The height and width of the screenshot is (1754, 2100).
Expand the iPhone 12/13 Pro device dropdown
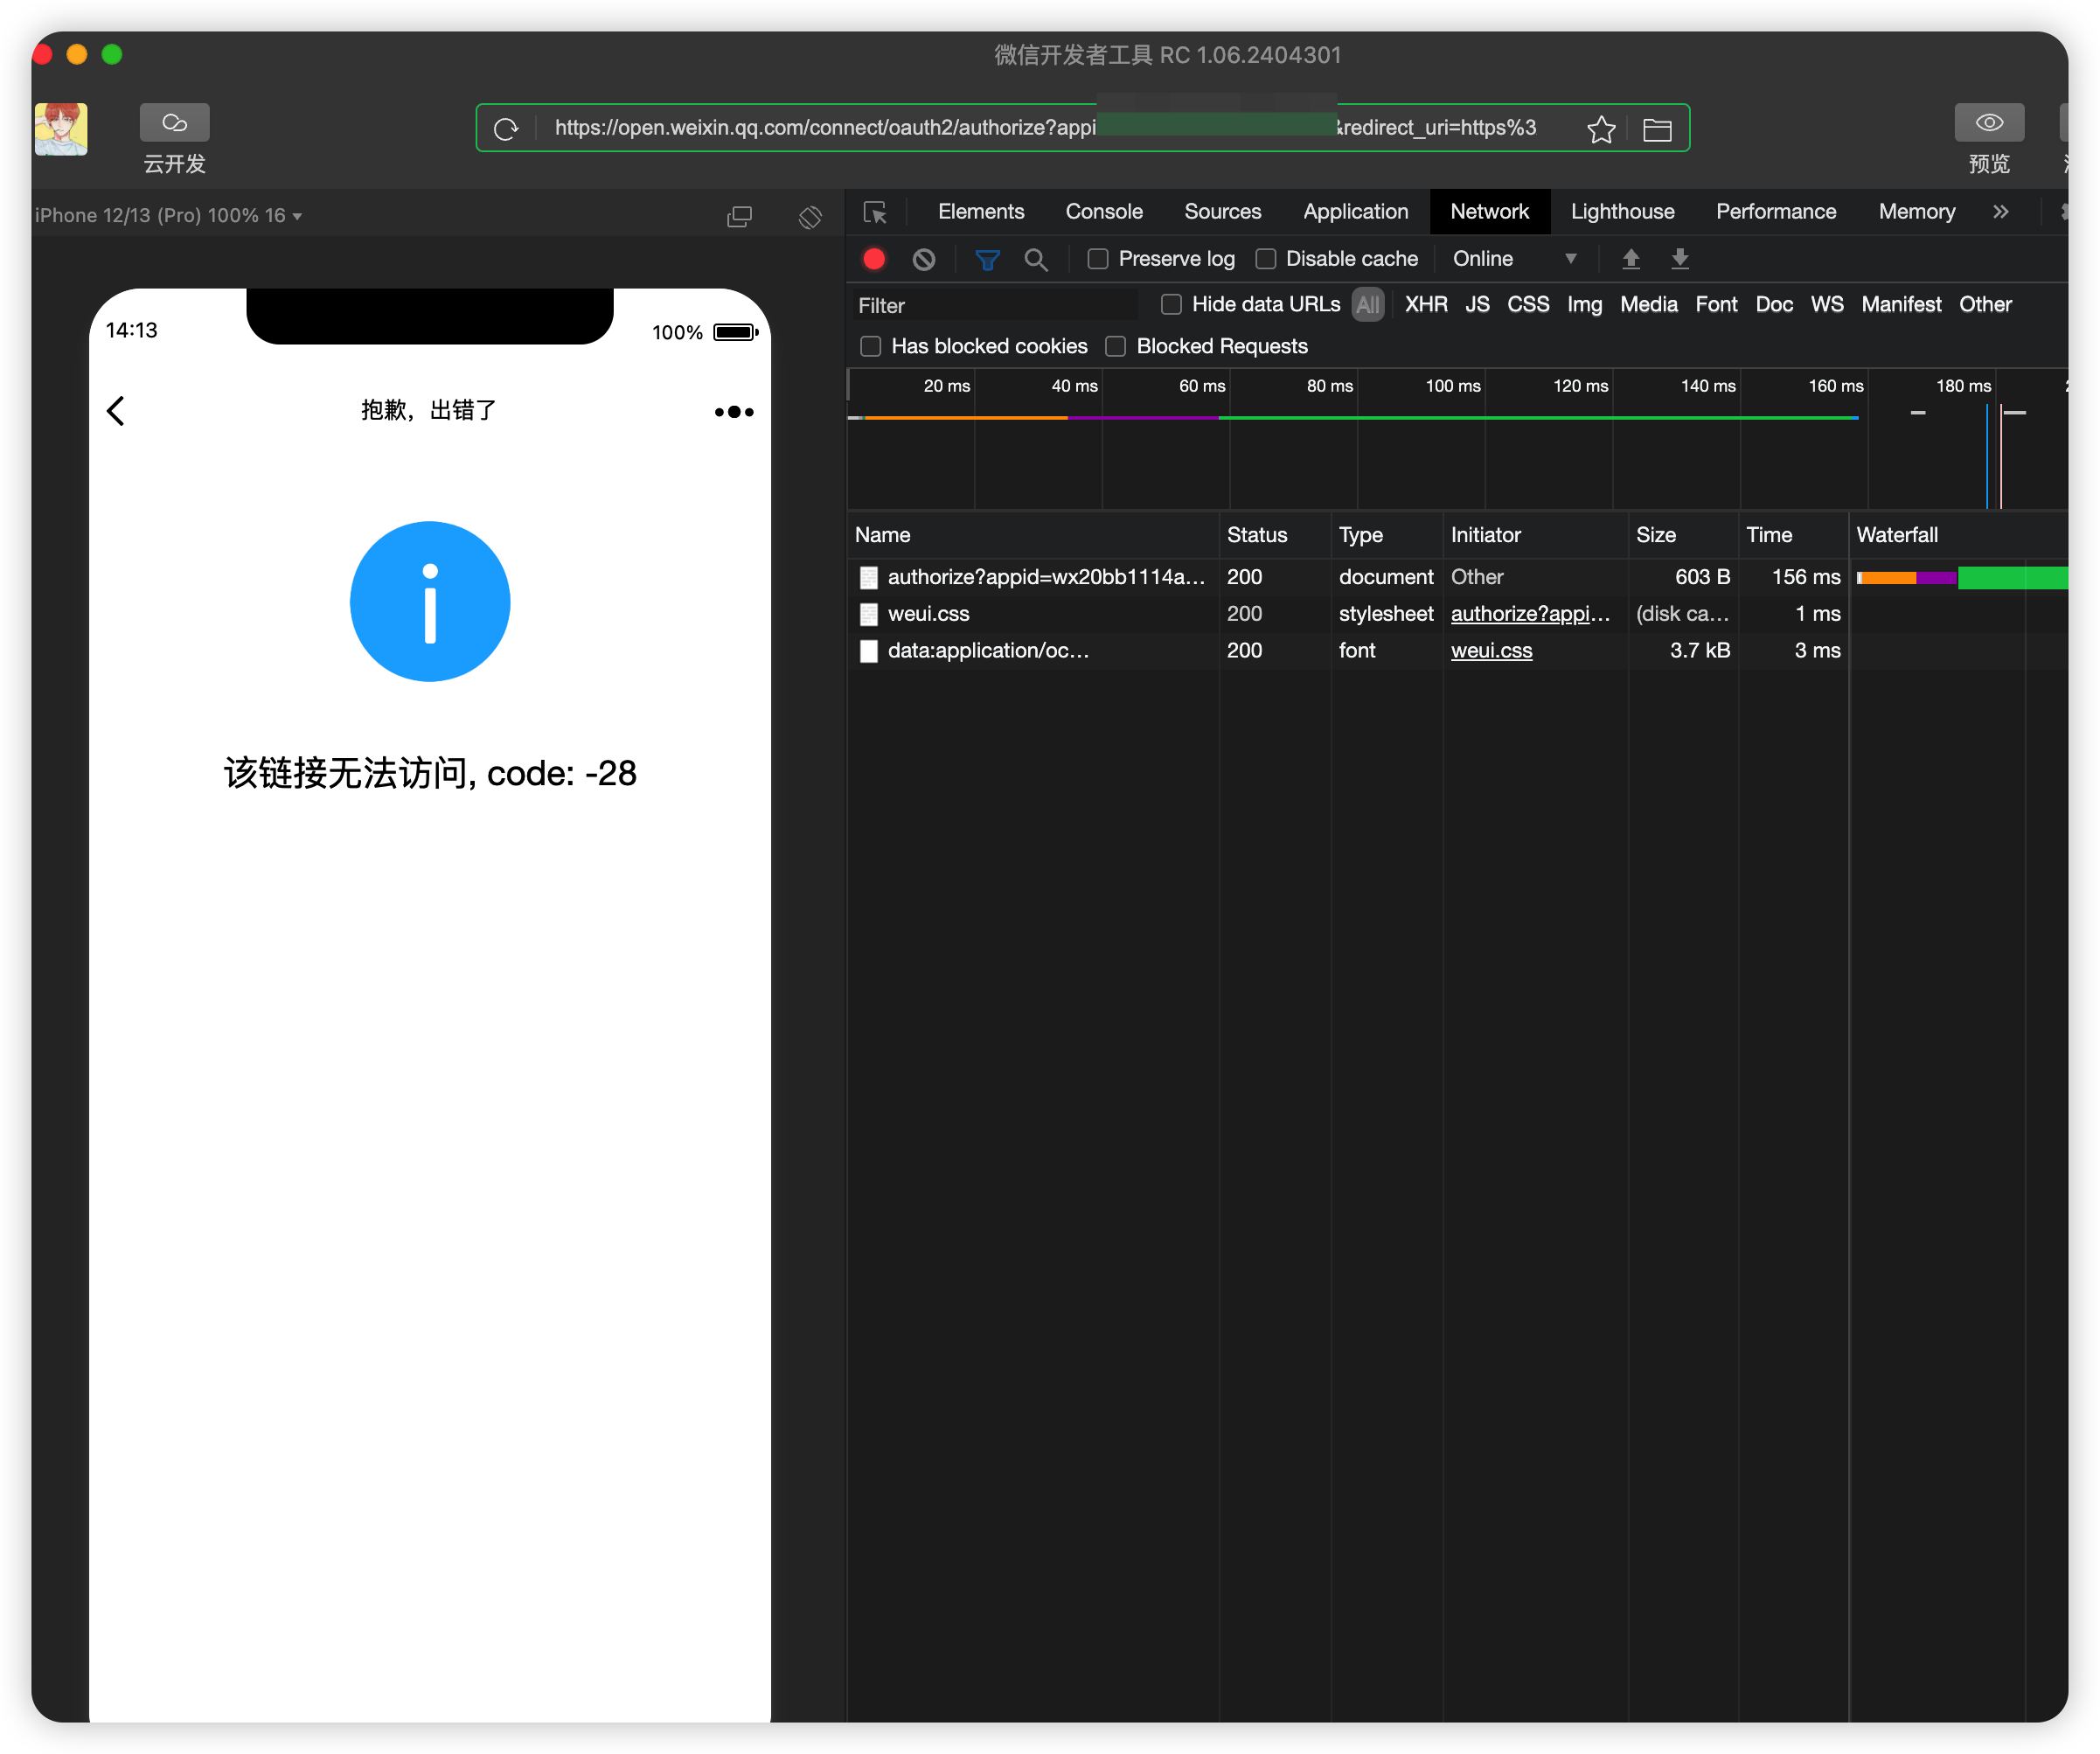168,216
